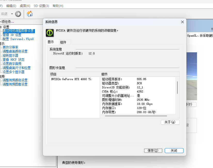
Task: Click the 关闭 button
Action: pyautogui.click(x=174, y=150)
